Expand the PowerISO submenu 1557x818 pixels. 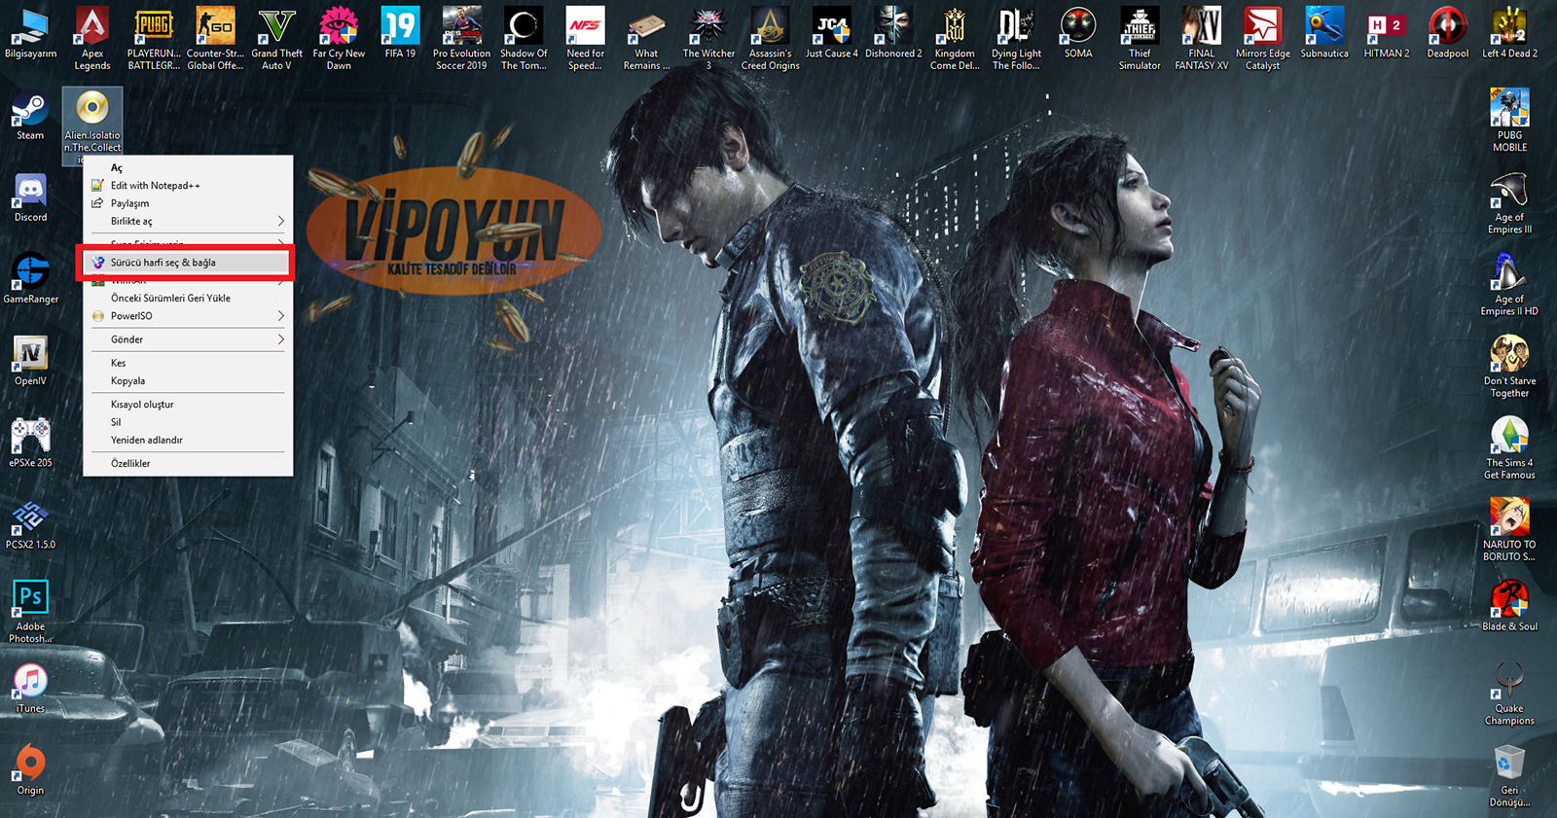188,316
